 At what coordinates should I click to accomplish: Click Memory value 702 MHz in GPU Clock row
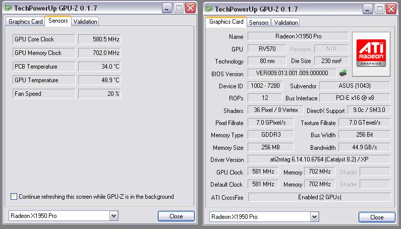click(x=320, y=171)
